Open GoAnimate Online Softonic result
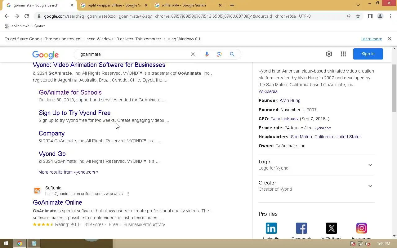Viewport: 397px width, 248px height. 57,202
